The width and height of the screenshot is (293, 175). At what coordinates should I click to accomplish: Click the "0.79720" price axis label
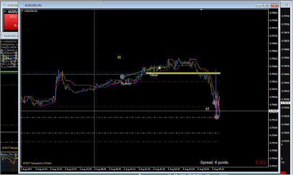(x=273, y=36)
